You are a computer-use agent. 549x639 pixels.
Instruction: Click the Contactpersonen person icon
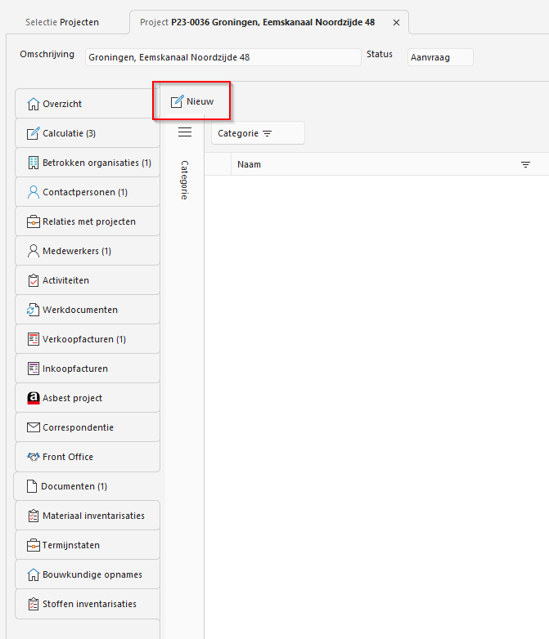33,192
